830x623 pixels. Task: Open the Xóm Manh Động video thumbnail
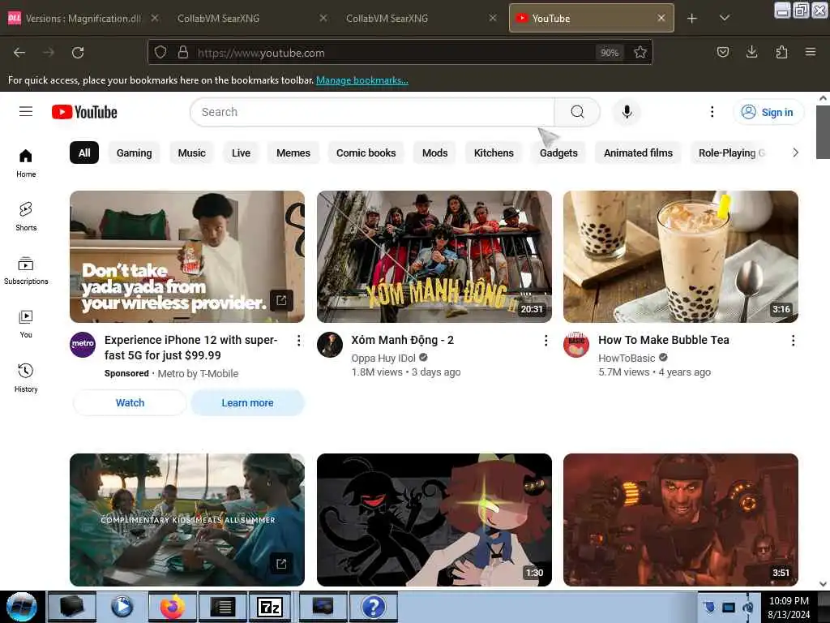(434, 256)
